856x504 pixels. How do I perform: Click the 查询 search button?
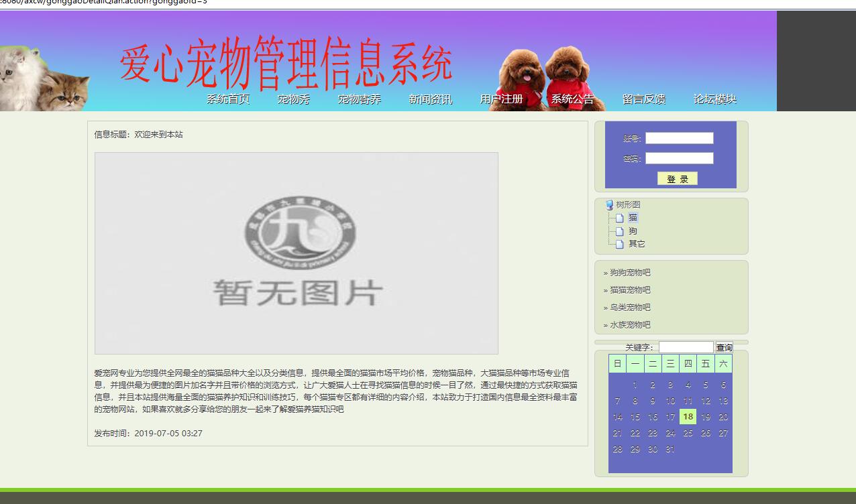coord(725,346)
